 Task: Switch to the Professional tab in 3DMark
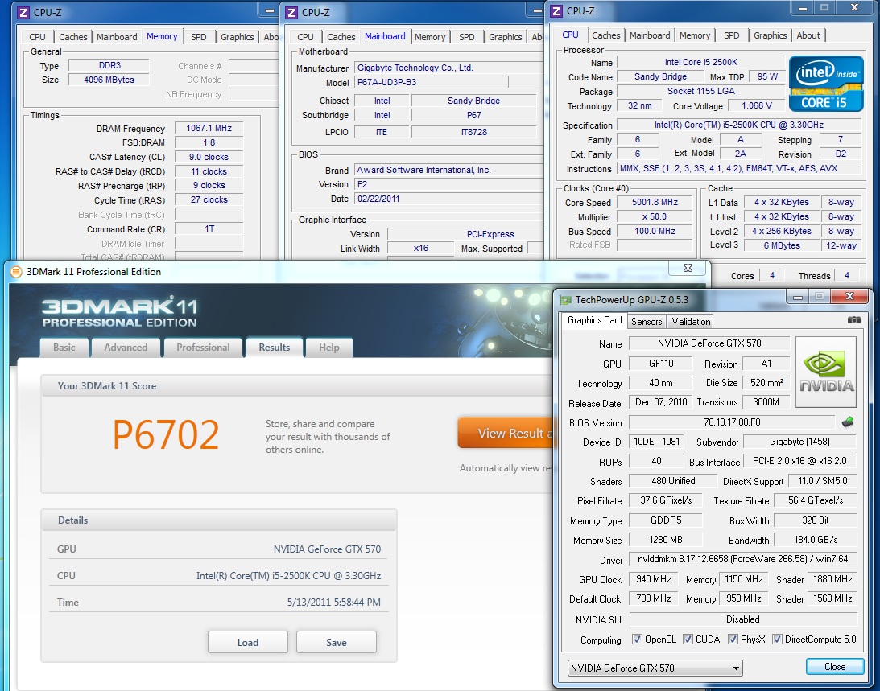(x=203, y=348)
